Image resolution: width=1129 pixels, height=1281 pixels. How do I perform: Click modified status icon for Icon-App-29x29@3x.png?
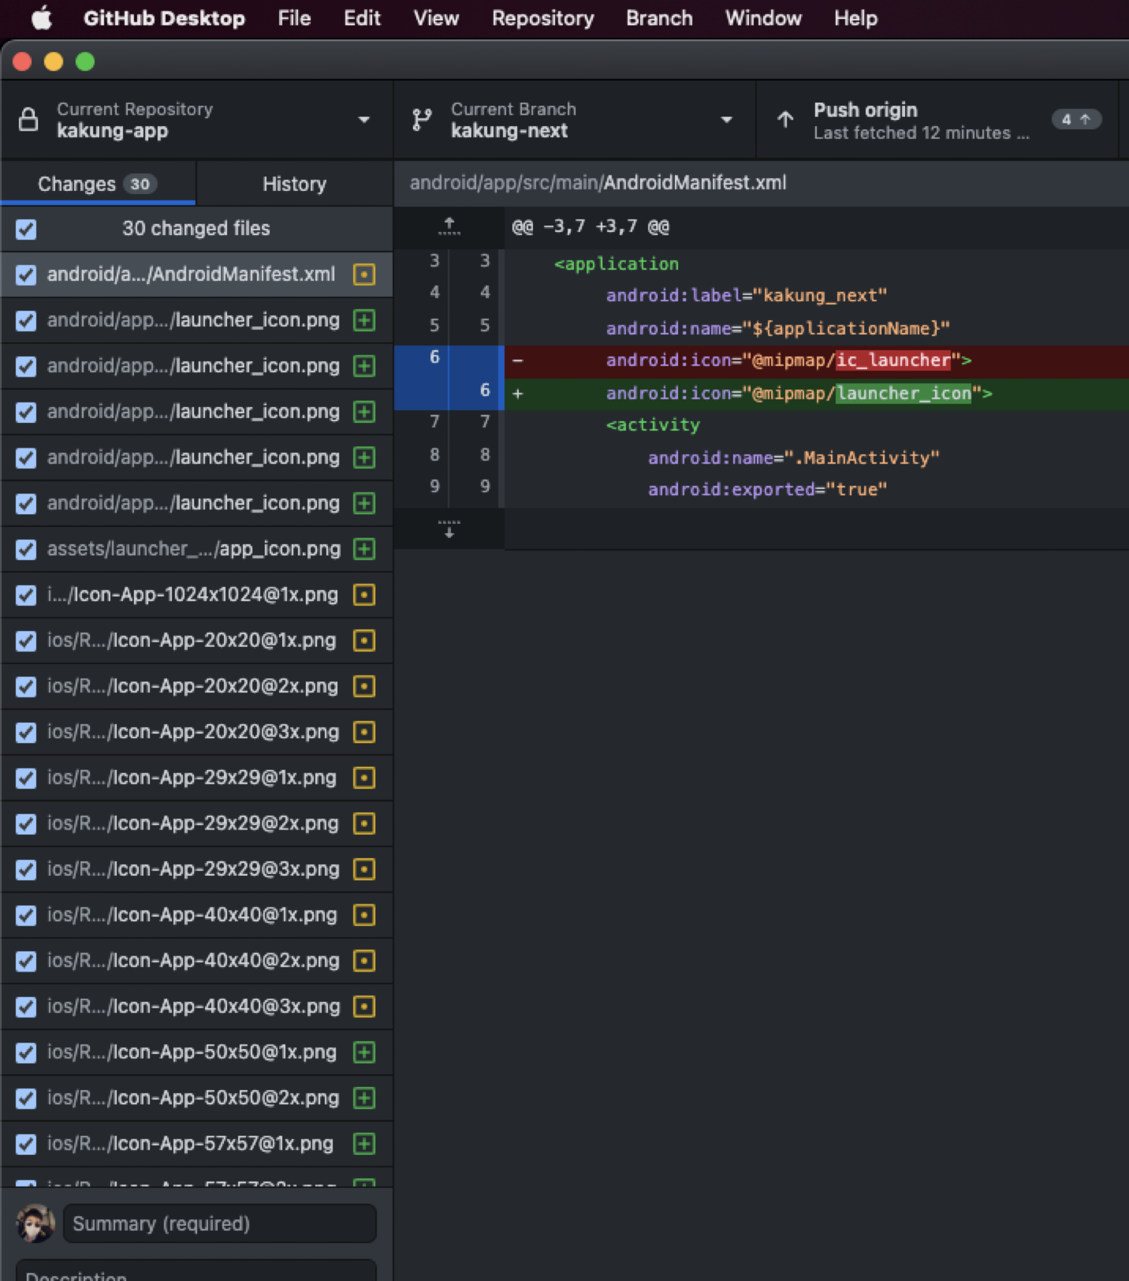[364, 869]
